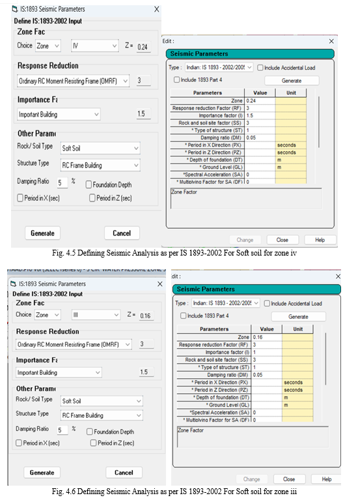Open Type dropdown in Zone 0.24 Seismic Parameters
Image resolution: width=358 pixels, height=500 pixels.
pos(219,67)
